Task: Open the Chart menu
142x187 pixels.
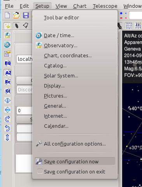Action: tap(80, 6)
